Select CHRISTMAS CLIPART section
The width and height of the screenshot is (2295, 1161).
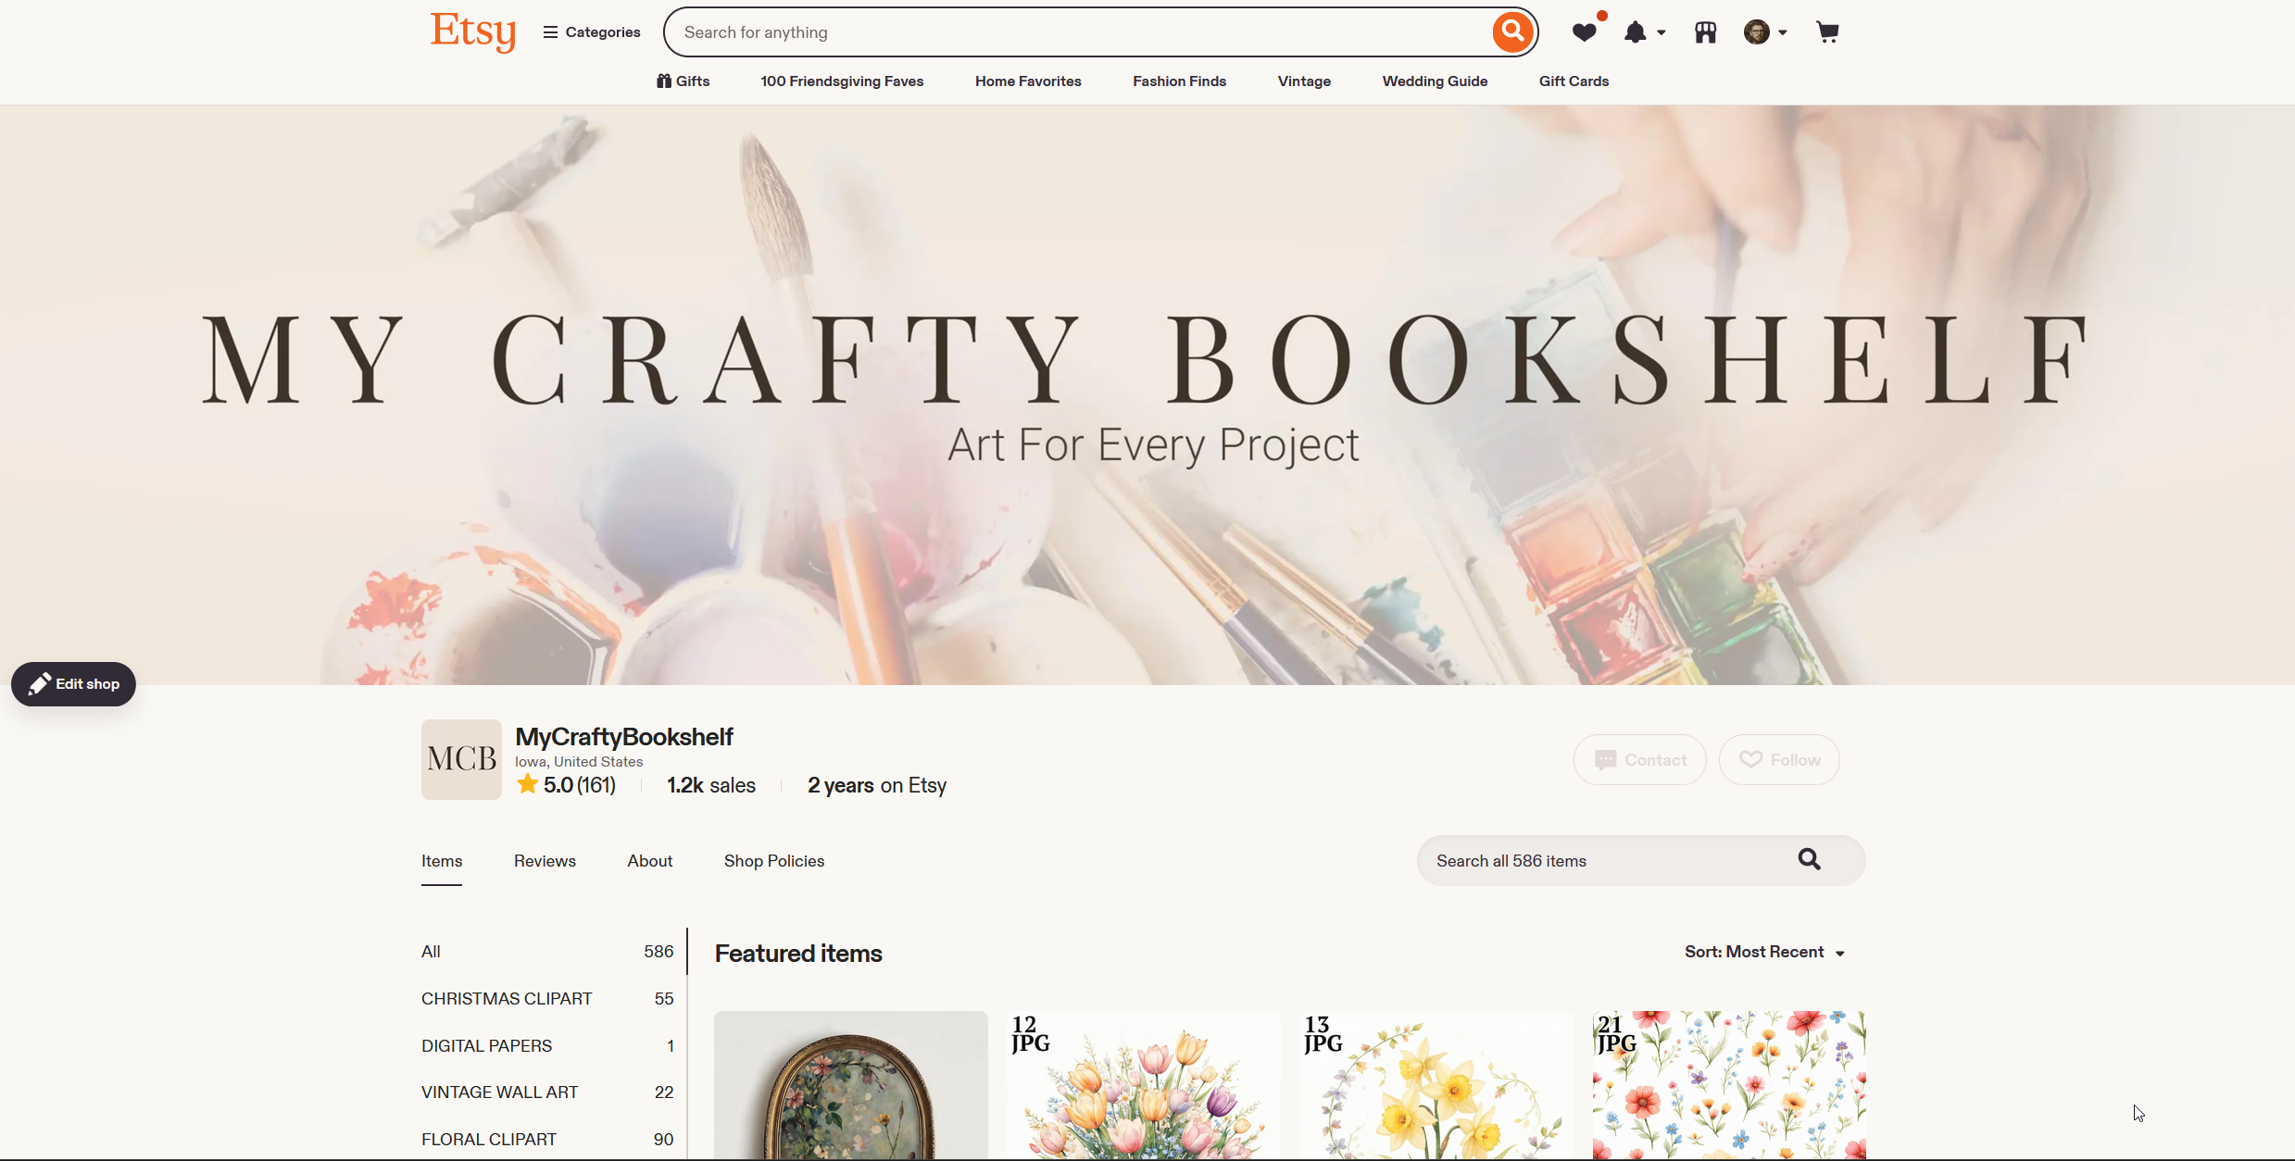coord(547,999)
